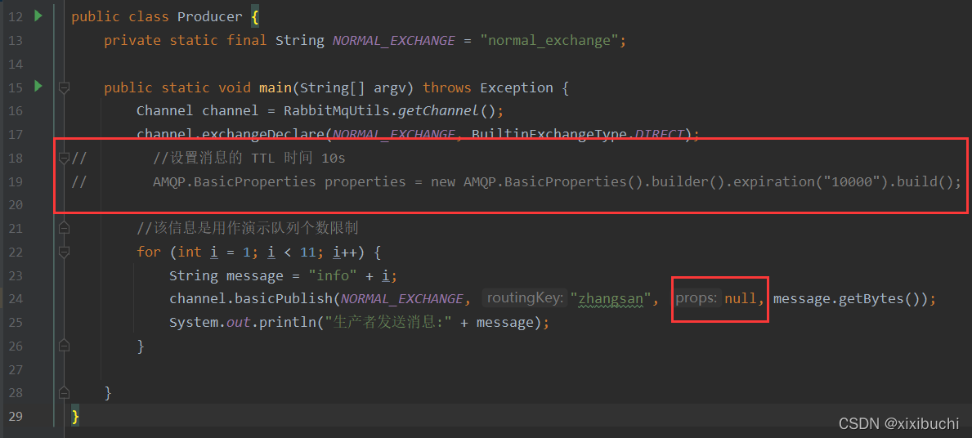
Task: Toggle the fold end marker on line 28
Action: 63,393
